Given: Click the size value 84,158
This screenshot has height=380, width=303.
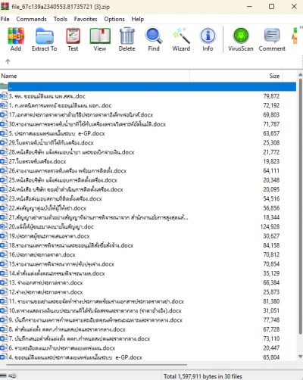Looking at the screenshot, I should point(271,245).
